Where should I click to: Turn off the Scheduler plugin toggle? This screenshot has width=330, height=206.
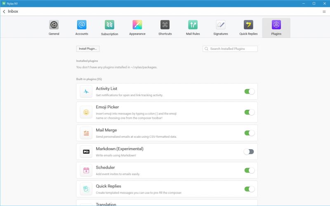pos(250,170)
